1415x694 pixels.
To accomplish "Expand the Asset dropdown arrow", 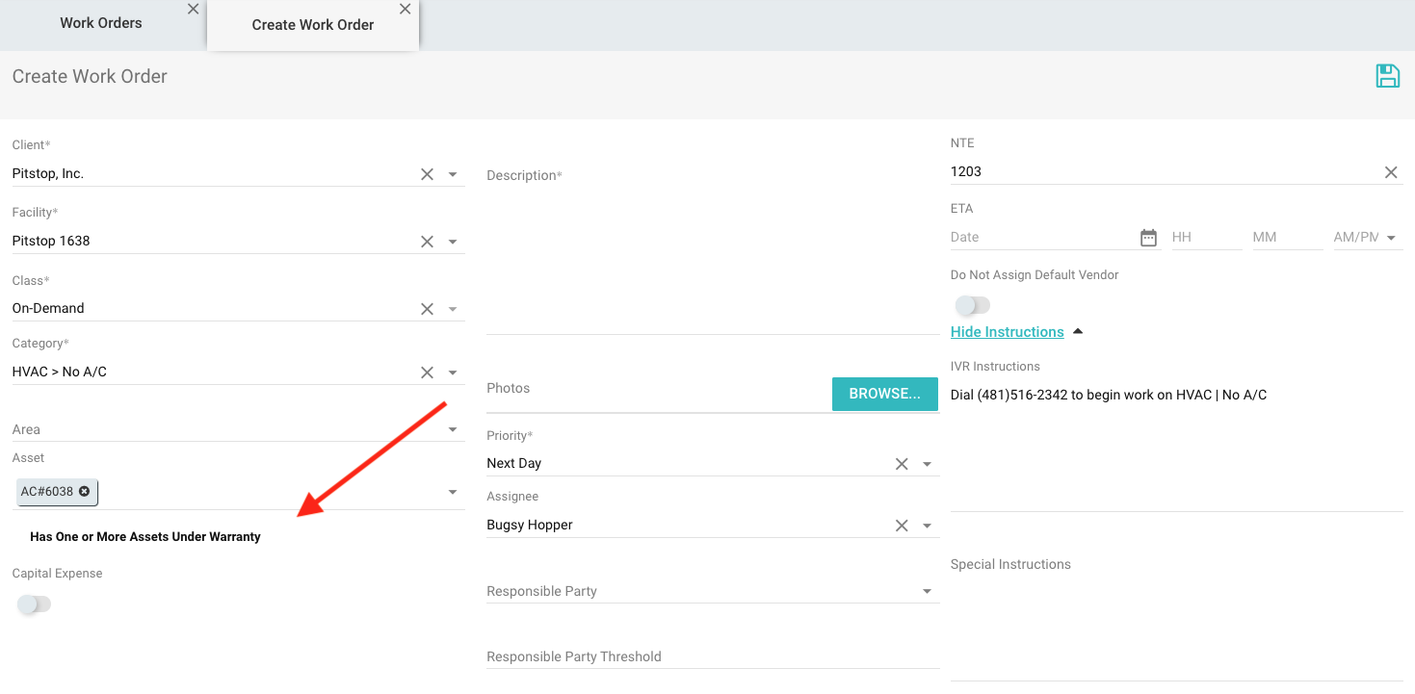I will [453, 493].
